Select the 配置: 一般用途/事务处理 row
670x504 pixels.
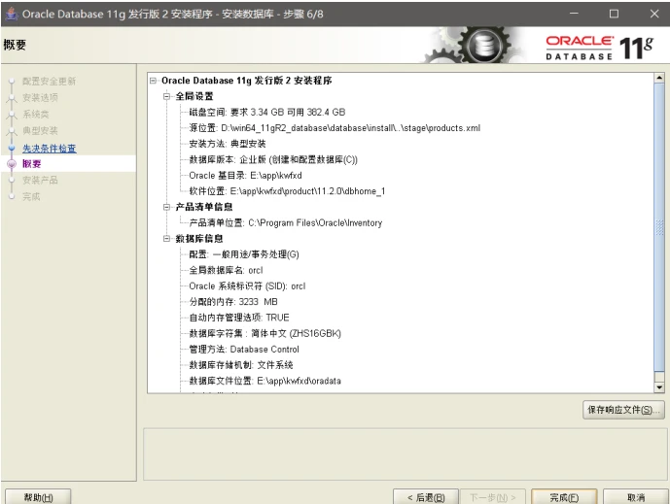[x=244, y=254]
